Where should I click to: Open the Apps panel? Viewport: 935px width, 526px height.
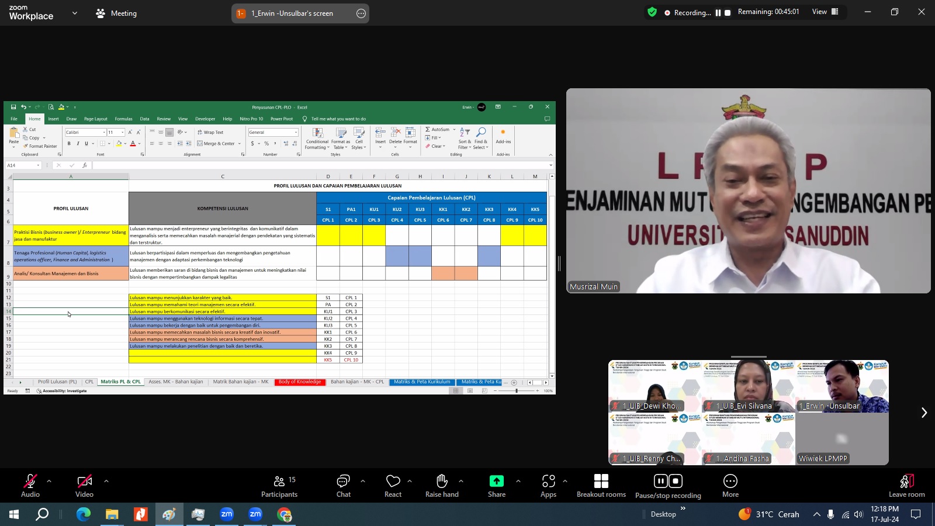(548, 485)
